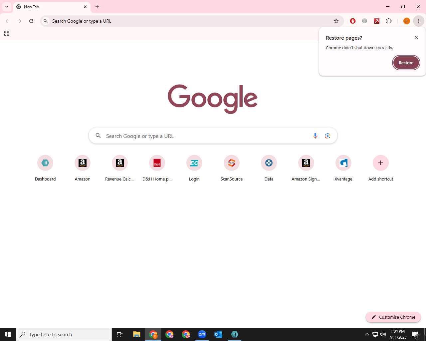The image size is (426, 341).
Task: Open Chrome's three-dot menu
Action: [419, 21]
